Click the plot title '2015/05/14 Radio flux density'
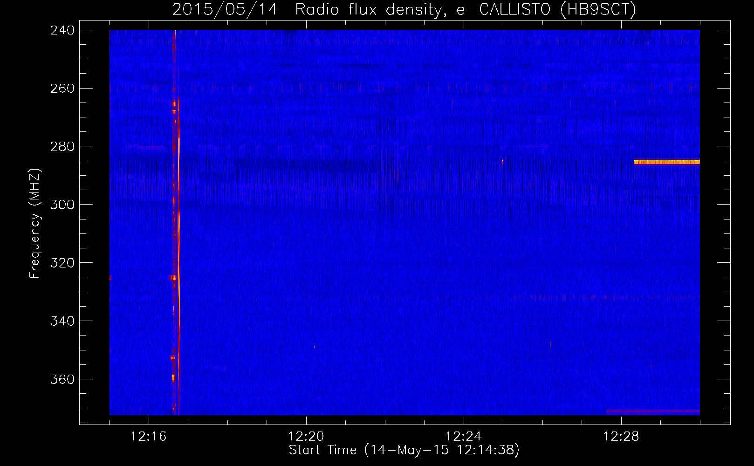This screenshot has width=754, height=466. (x=306, y=9)
